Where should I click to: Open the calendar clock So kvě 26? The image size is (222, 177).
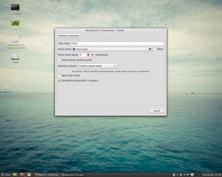[x=212, y=175]
